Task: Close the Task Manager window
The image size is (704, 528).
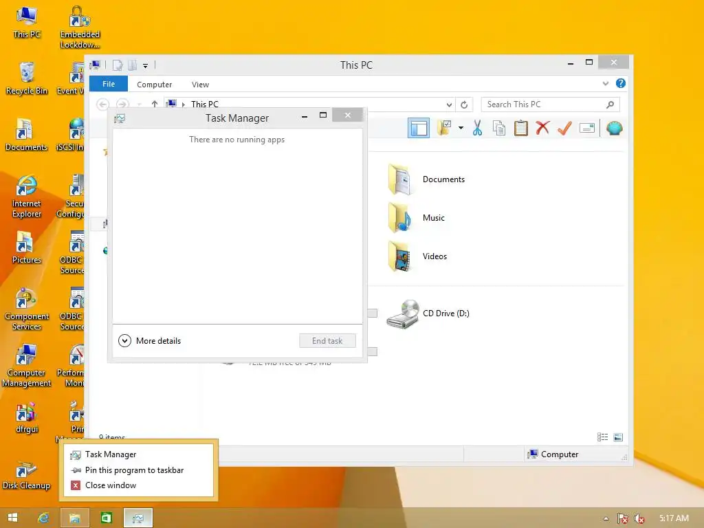Action: click(x=347, y=115)
